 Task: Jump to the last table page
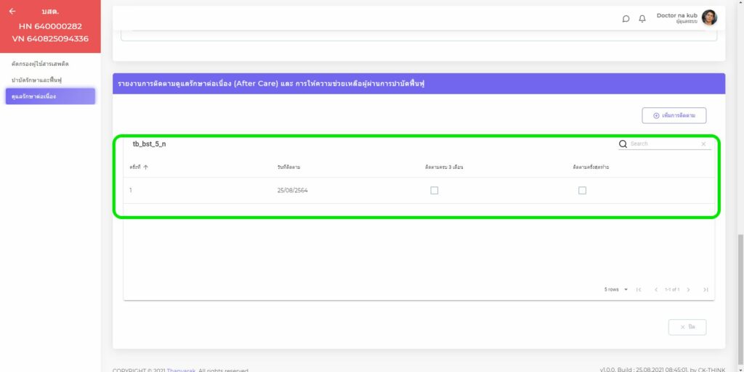point(705,289)
